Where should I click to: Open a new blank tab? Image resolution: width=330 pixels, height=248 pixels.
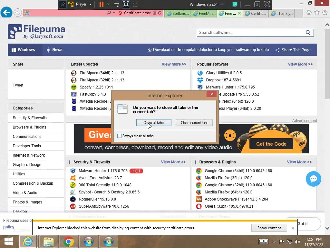click(x=299, y=14)
